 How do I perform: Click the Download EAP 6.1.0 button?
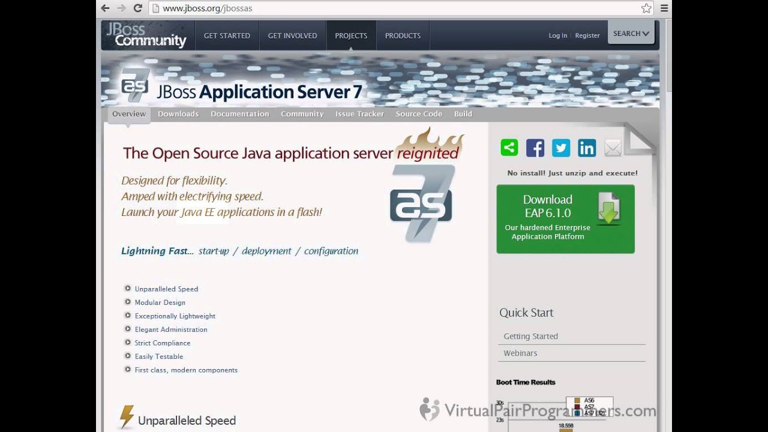pyautogui.click(x=565, y=219)
